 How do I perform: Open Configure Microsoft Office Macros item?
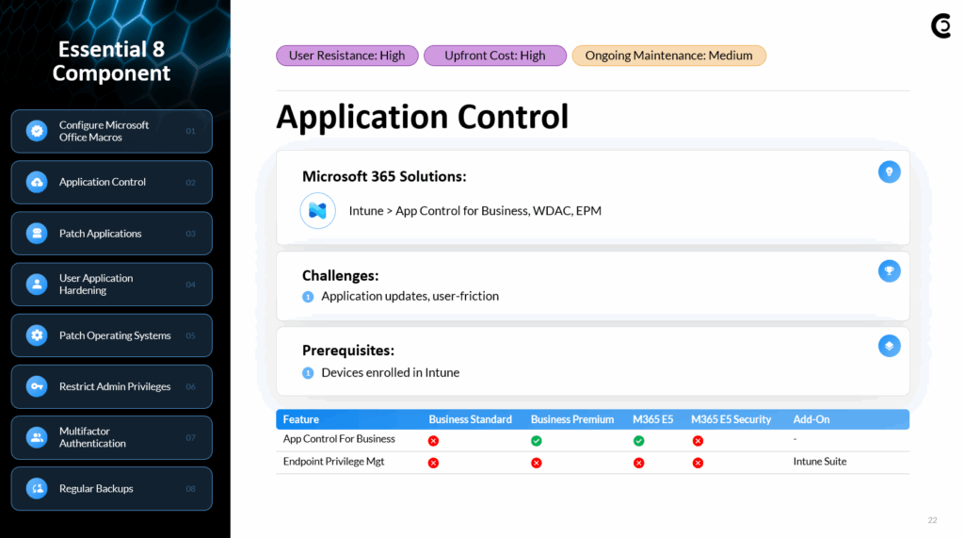111,131
